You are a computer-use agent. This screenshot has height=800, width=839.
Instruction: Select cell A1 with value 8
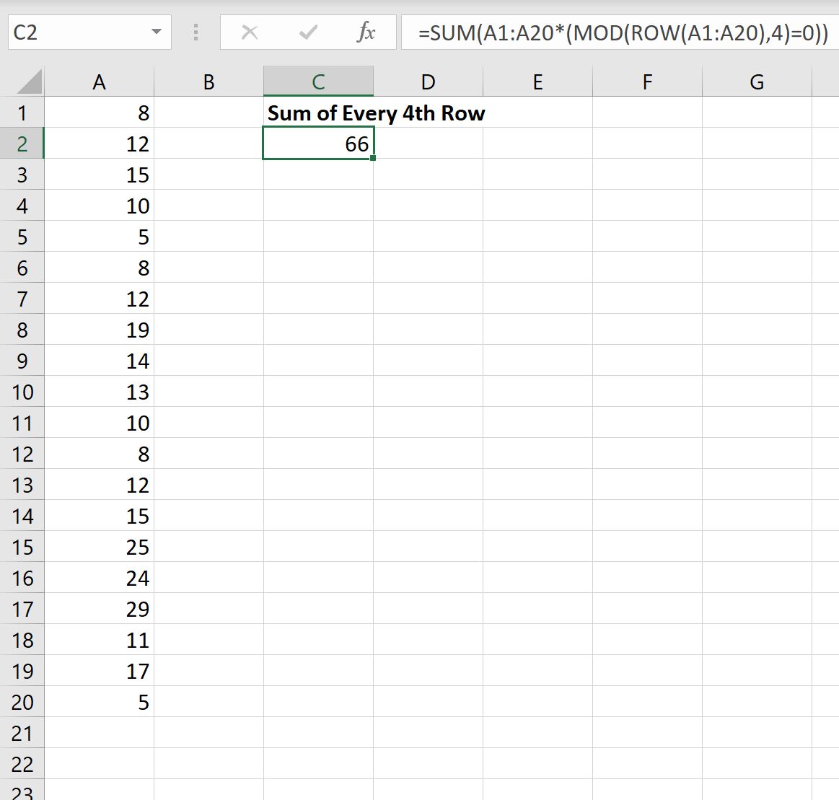(x=99, y=113)
